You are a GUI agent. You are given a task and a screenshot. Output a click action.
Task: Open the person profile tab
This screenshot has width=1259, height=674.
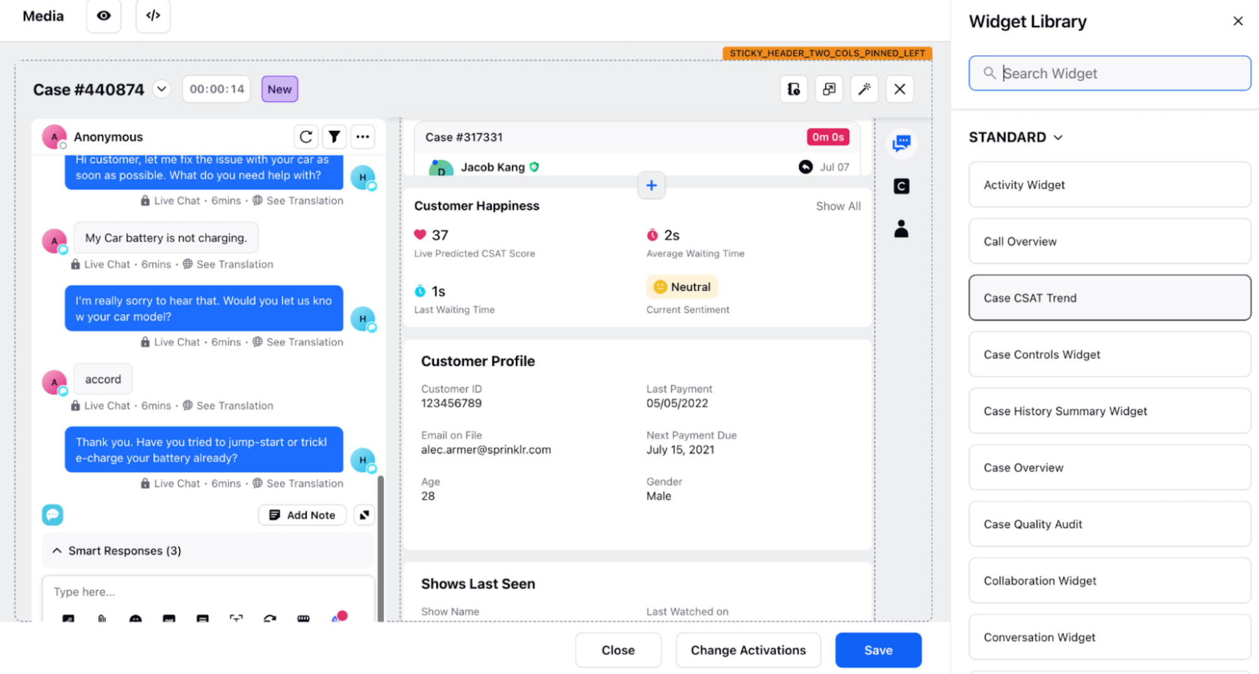[x=901, y=229]
